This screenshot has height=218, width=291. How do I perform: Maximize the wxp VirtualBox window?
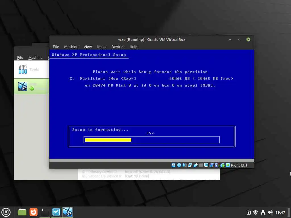(x=239, y=39)
